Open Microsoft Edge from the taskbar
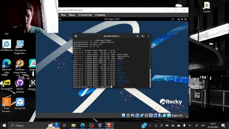The height and width of the screenshot is (129, 229). click(x=83, y=125)
